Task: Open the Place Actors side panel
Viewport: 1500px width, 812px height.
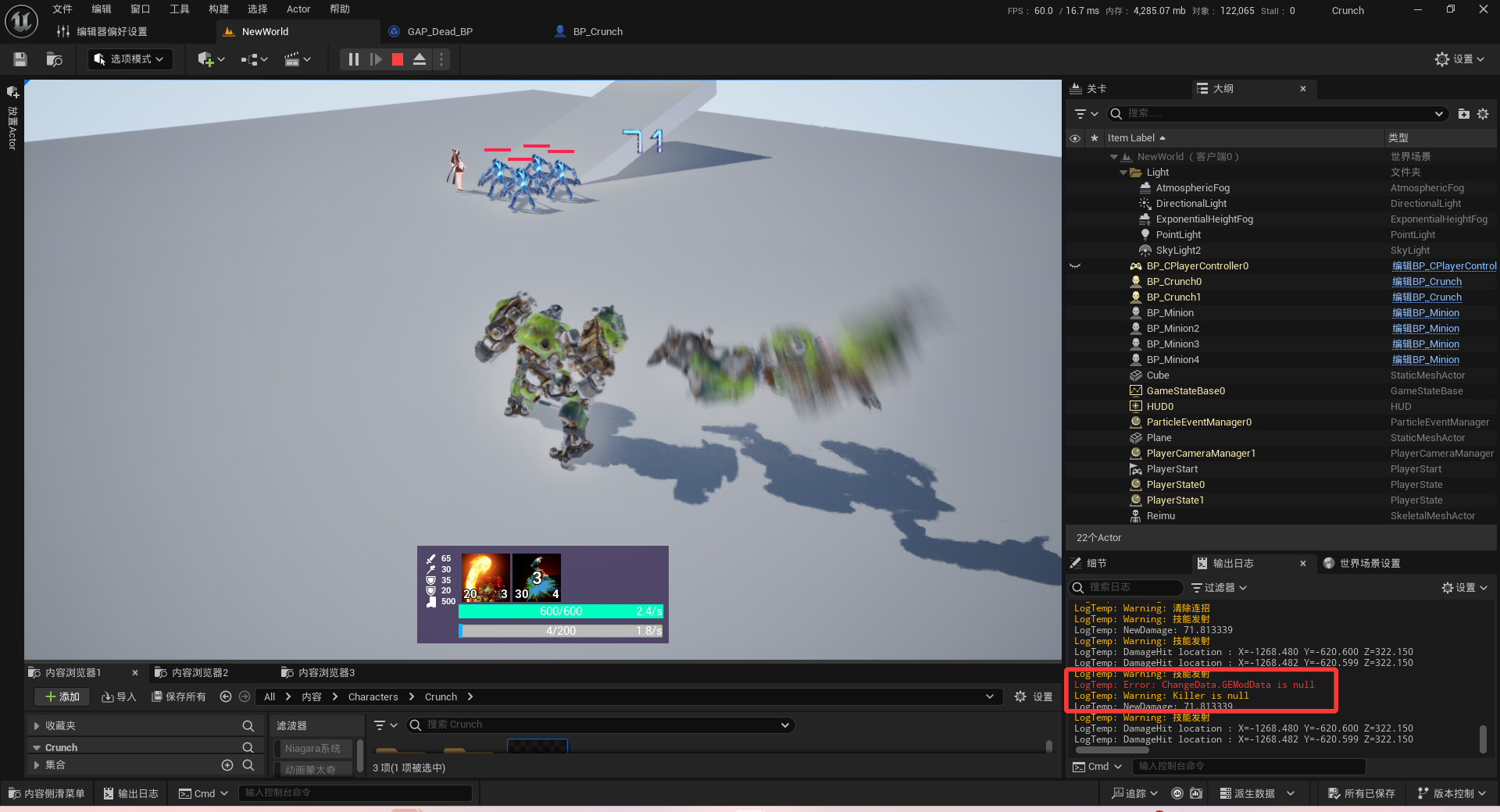Action: coord(12,117)
